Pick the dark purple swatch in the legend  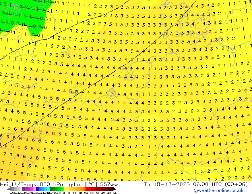(23, 189)
